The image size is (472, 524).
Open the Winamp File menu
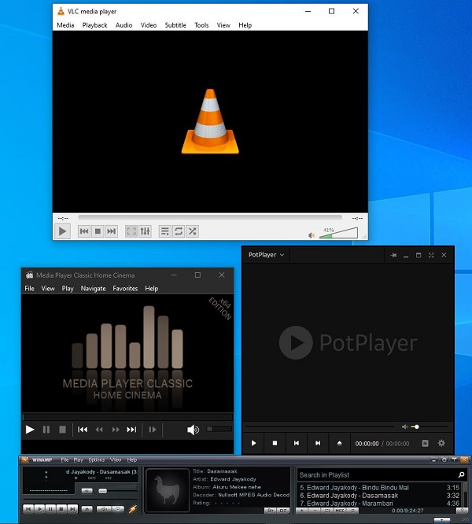[65, 460]
